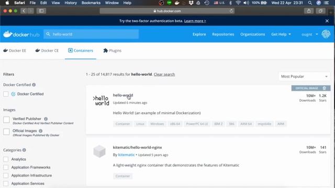Open the Organizations nav link
Image resolution: width=335 pixels, height=188 pixels.
click(252, 34)
